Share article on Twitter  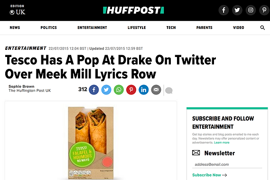click(106, 90)
